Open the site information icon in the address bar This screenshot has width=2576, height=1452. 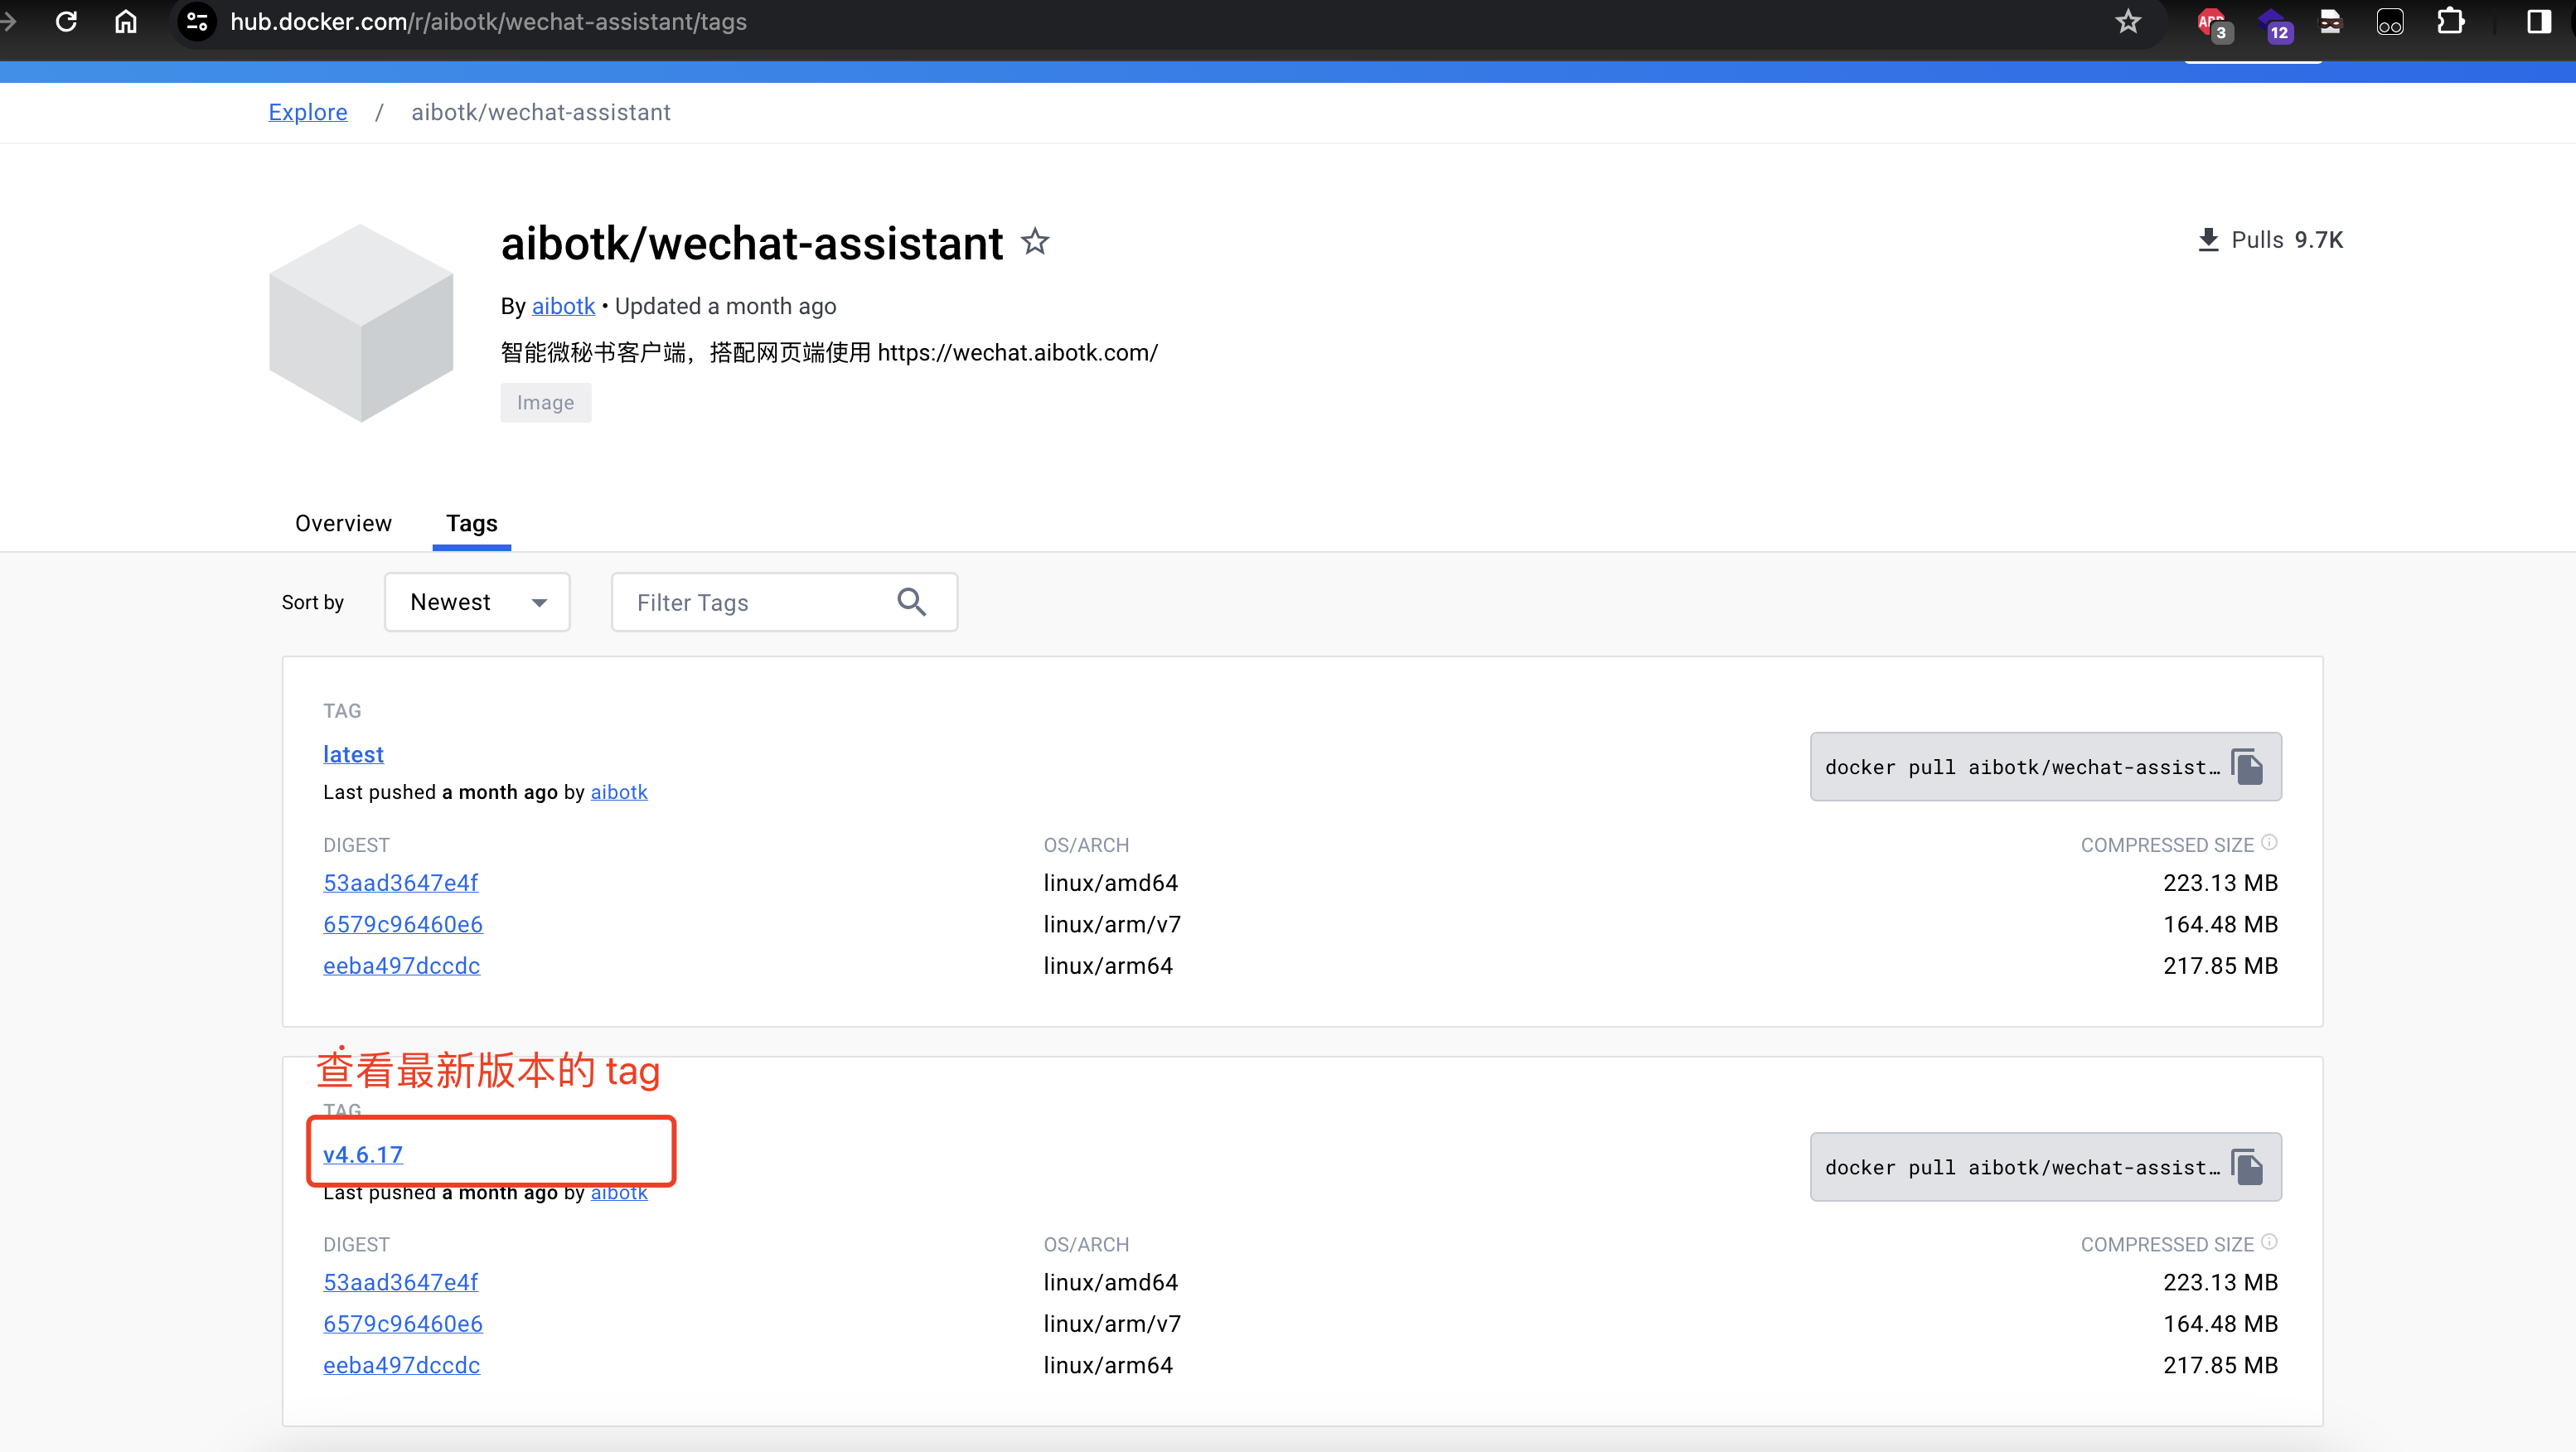click(x=197, y=21)
